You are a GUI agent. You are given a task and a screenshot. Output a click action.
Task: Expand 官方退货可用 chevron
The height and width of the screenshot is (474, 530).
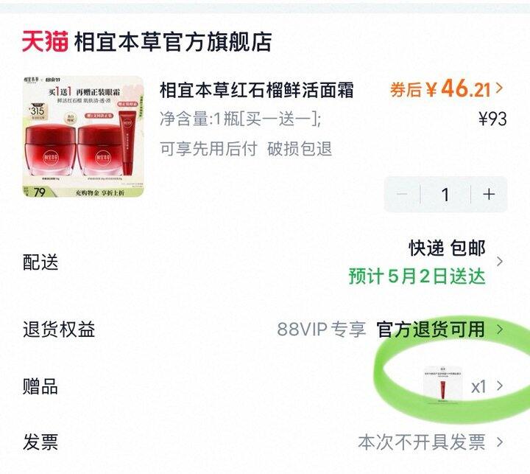(x=500, y=329)
